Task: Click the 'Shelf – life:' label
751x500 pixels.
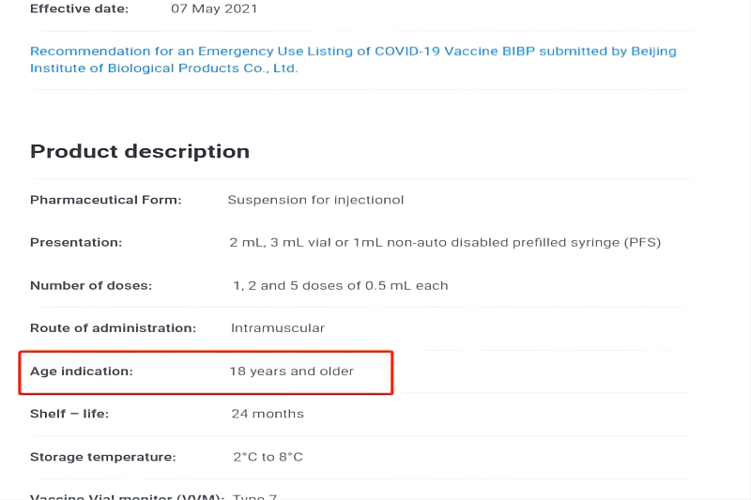Action: point(69,414)
